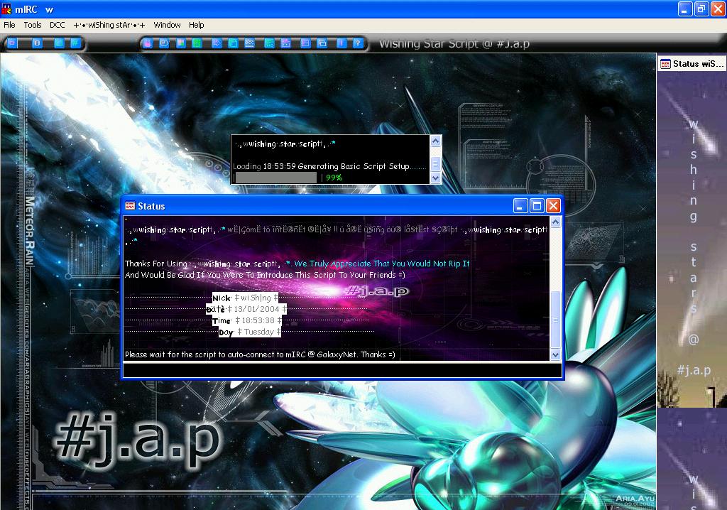The width and height of the screenshot is (727, 510).
Task: Click the cyan window icon in toolbar
Action: [233, 43]
